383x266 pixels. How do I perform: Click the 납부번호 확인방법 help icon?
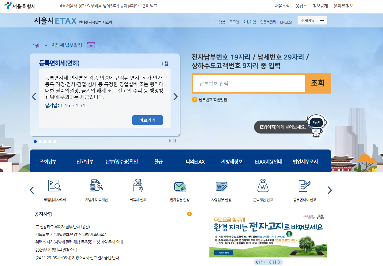(194, 99)
